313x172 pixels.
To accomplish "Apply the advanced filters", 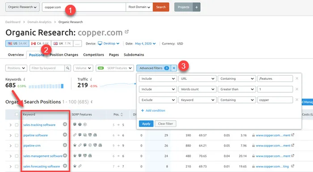I will click(146, 124).
